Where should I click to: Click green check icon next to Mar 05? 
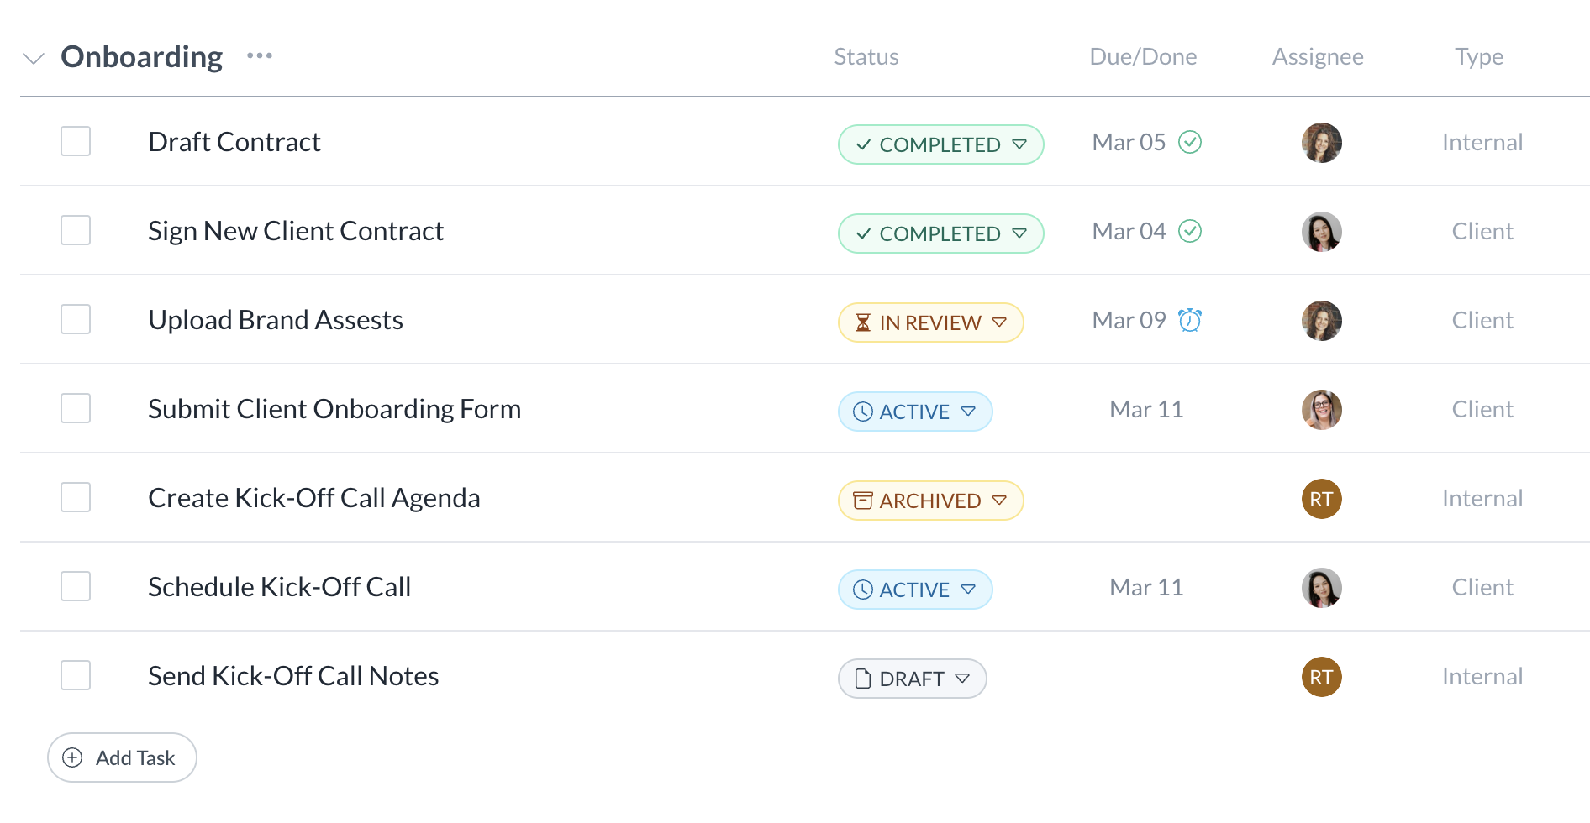(x=1189, y=142)
